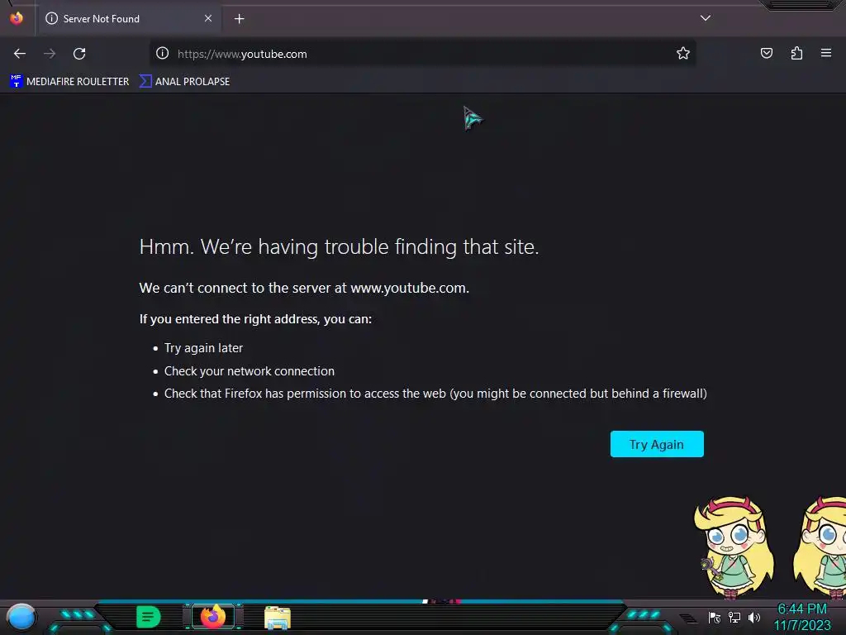Open the Save to Pocket icon

tap(766, 53)
